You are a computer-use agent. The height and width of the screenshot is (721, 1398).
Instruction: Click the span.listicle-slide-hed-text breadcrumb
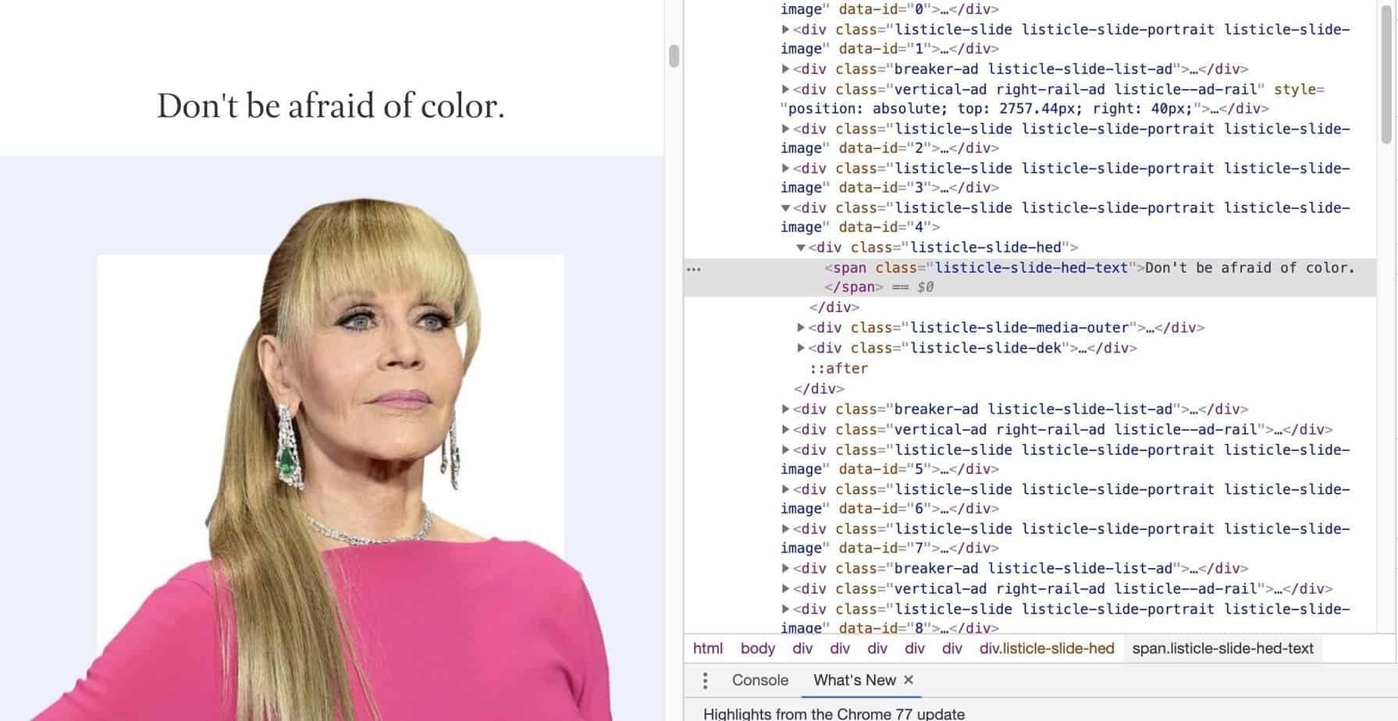pos(1222,648)
